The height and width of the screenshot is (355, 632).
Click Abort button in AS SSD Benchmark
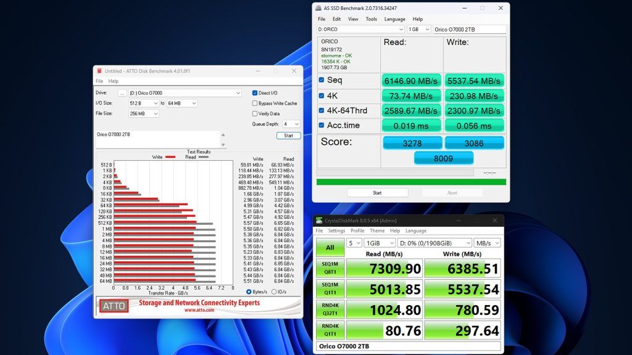(x=452, y=193)
